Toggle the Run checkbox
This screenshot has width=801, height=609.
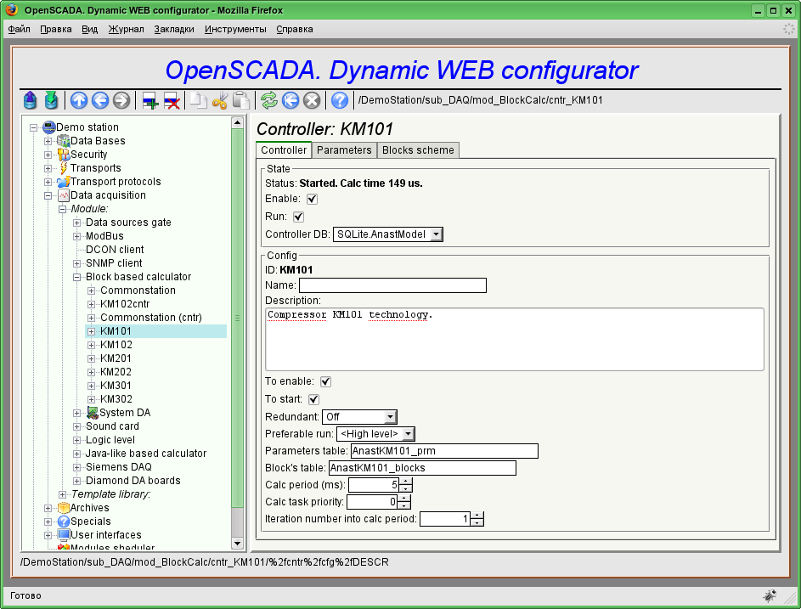pyautogui.click(x=299, y=217)
